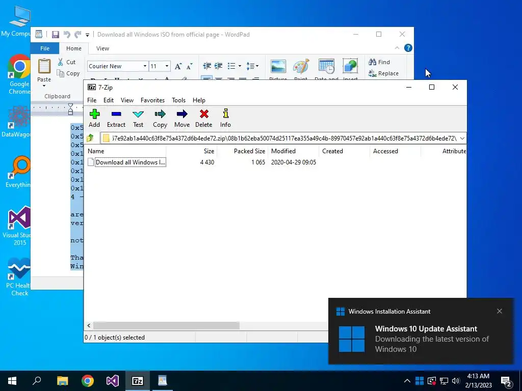The image size is (522, 391).
Task: Open the 7-Zip View menu
Action: [x=127, y=100]
